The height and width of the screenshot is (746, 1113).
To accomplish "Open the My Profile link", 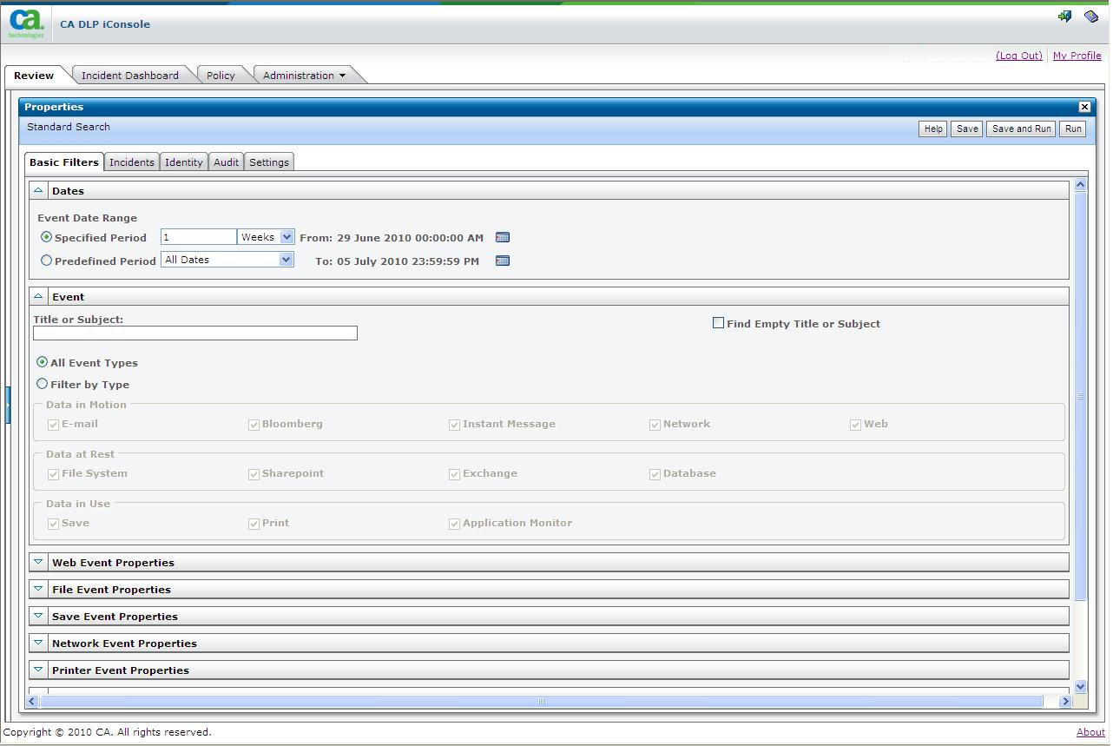I will pyautogui.click(x=1077, y=55).
